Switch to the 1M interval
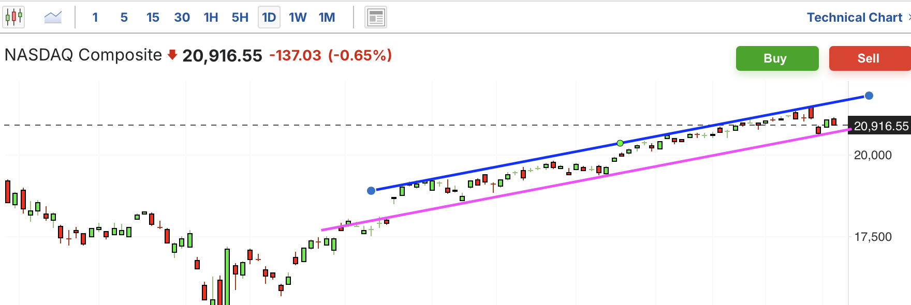This screenshot has width=911, height=305. (327, 18)
